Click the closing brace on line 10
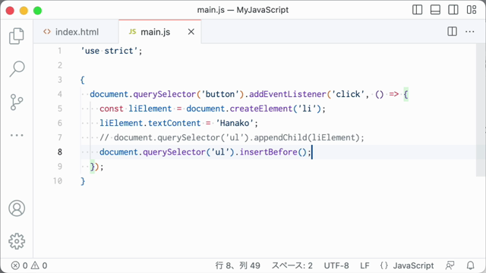 83,181
